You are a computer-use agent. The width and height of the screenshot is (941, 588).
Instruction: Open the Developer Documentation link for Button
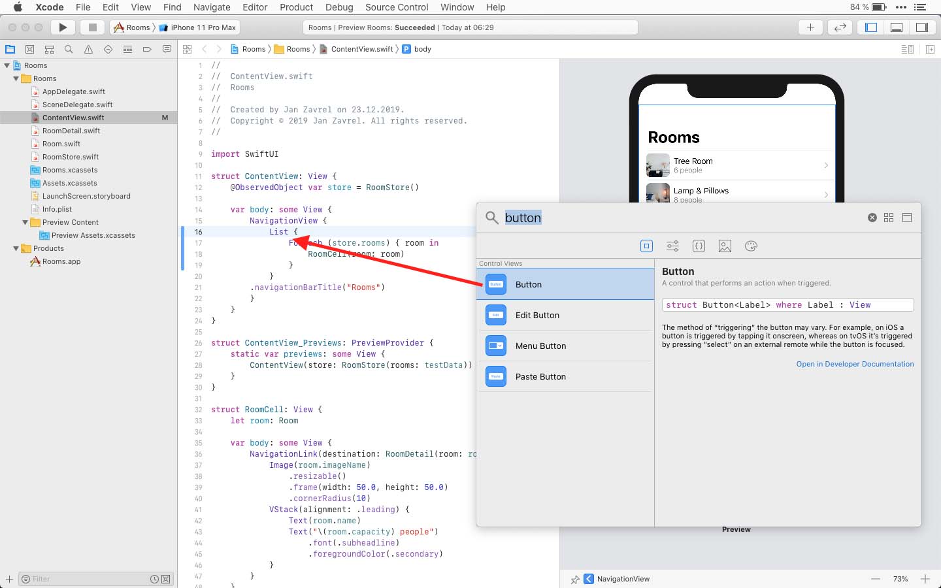coord(855,364)
